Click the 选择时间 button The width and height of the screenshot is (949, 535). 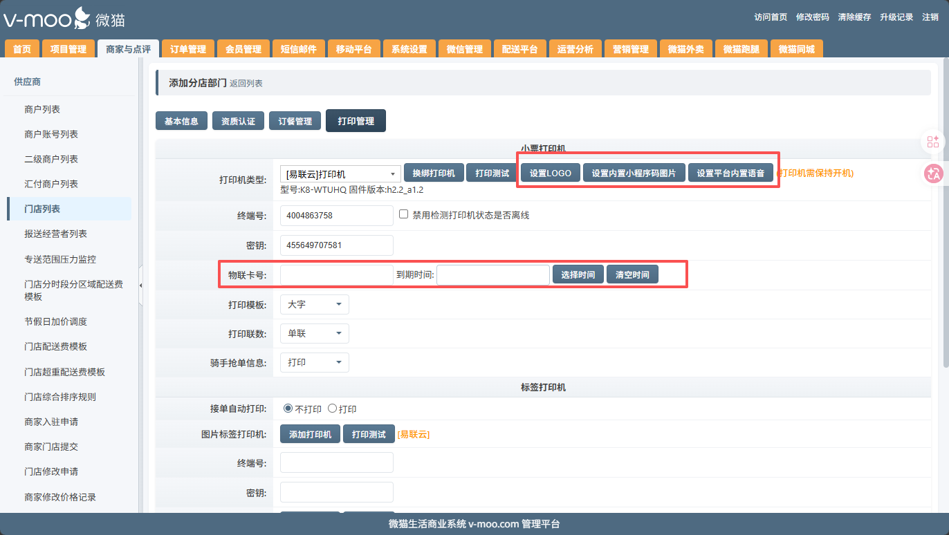tap(578, 274)
